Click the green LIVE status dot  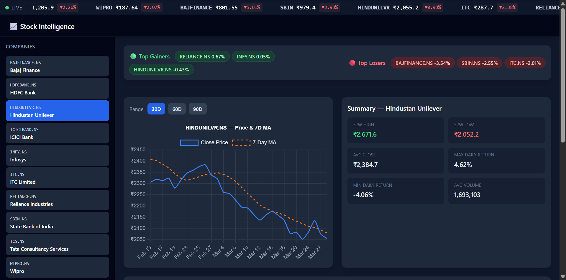click(7, 8)
